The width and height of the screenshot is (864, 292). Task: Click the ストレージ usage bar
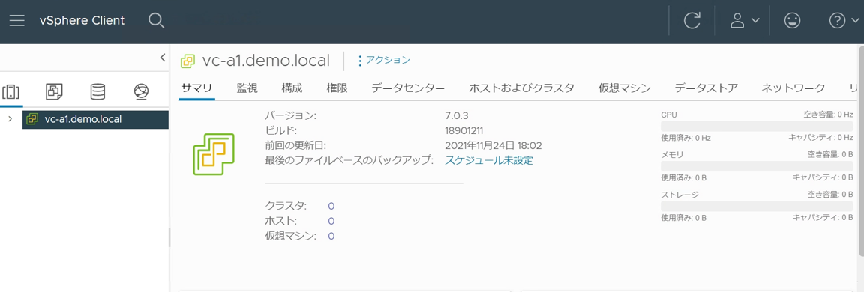coord(757,206)
